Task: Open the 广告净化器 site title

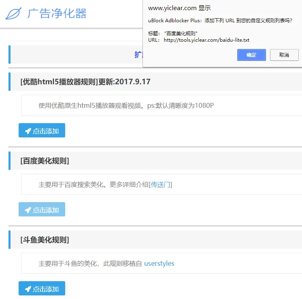Action: click(57, 13)
